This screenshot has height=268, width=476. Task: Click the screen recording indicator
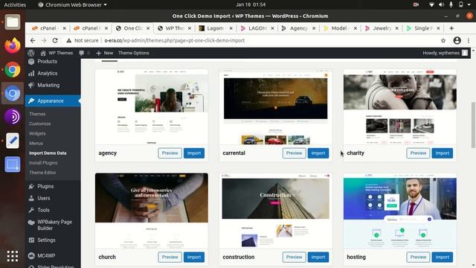coord(416,4)
